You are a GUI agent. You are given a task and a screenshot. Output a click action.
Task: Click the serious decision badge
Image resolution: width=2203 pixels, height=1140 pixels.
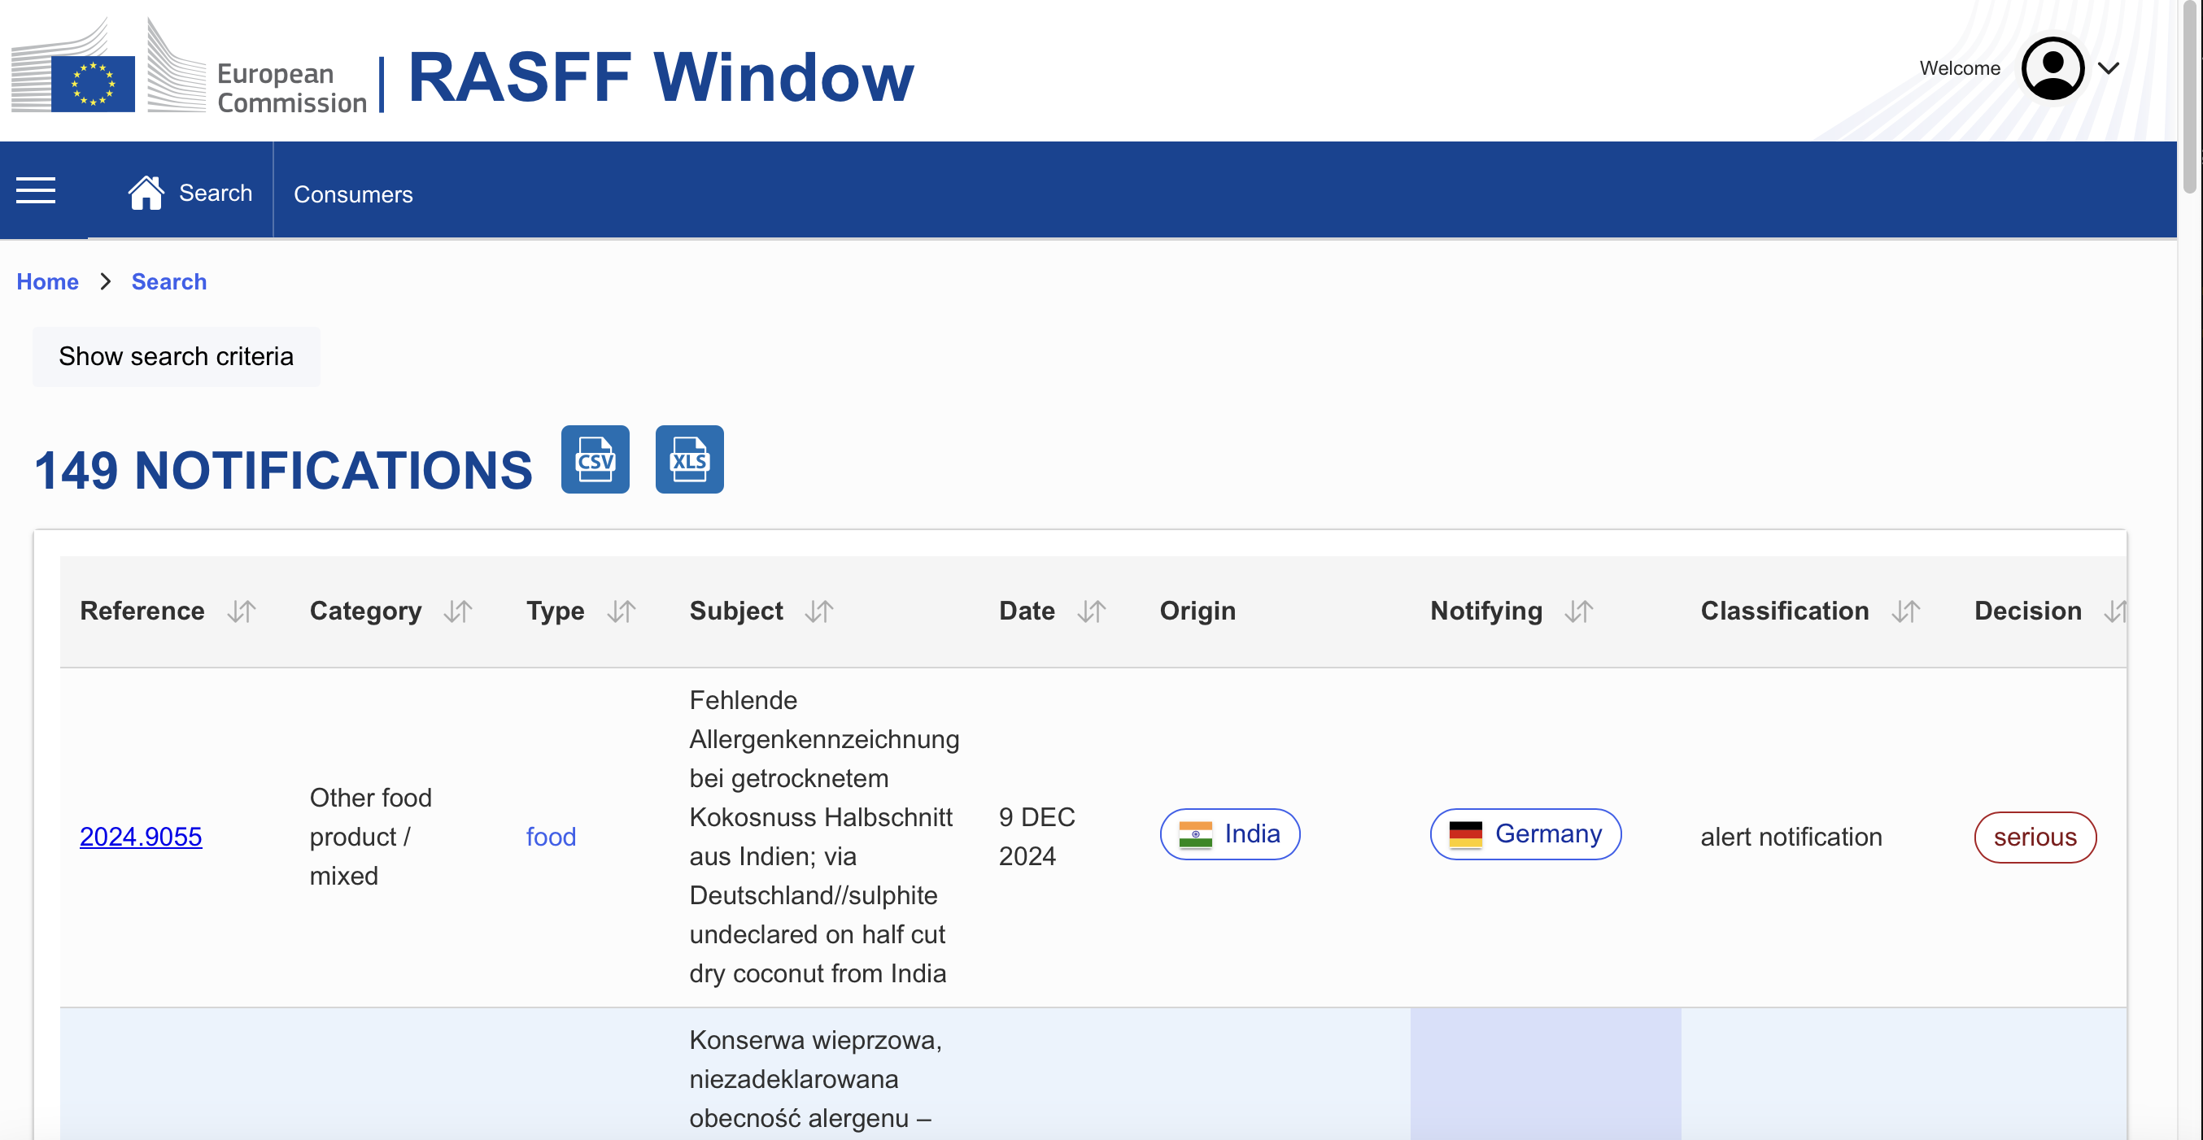click(2035, 838)
